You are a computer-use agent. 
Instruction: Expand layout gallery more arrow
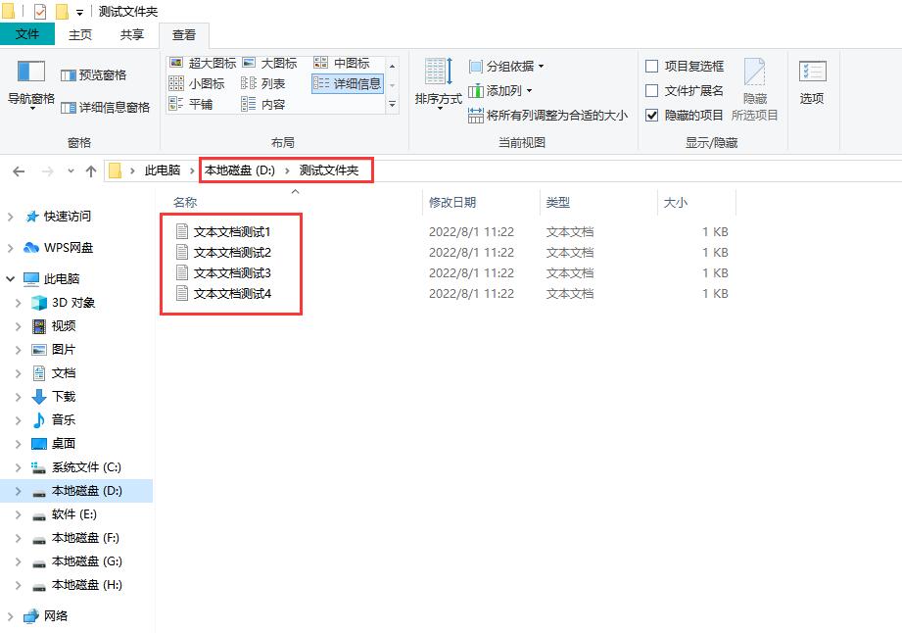393,104
